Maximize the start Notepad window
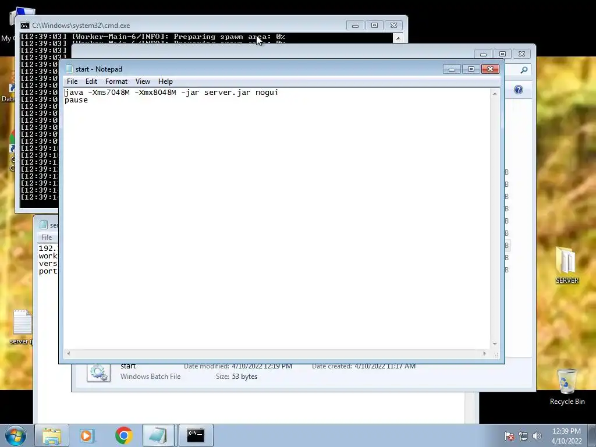The width and height of the screenshot is (596, 447). (471, 69)
